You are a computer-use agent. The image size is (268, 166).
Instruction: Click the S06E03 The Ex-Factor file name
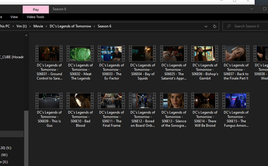click(x=111, y=72)
